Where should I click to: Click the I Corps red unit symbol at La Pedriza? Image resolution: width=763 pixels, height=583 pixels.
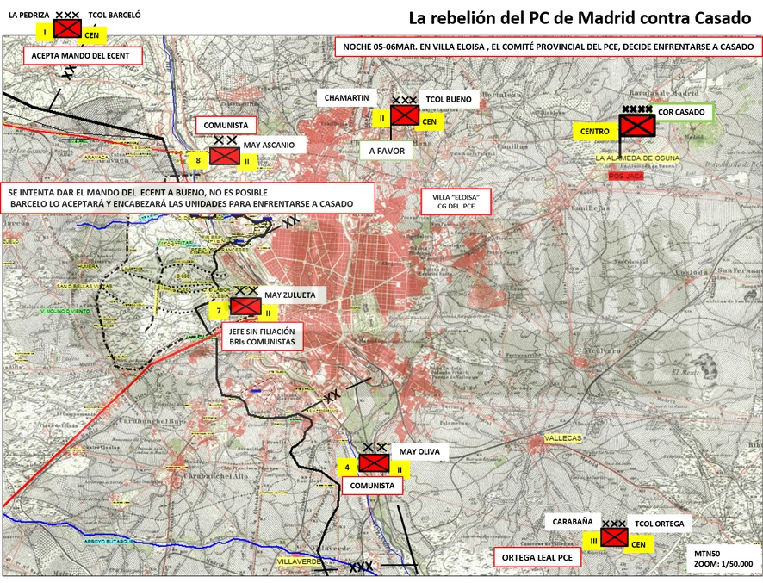click(x=67, y=28)
